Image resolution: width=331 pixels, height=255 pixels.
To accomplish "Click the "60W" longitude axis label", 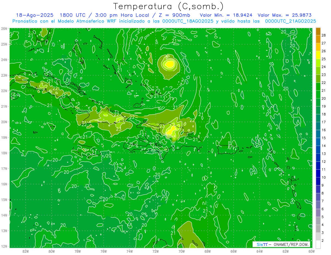I will 311,251.
